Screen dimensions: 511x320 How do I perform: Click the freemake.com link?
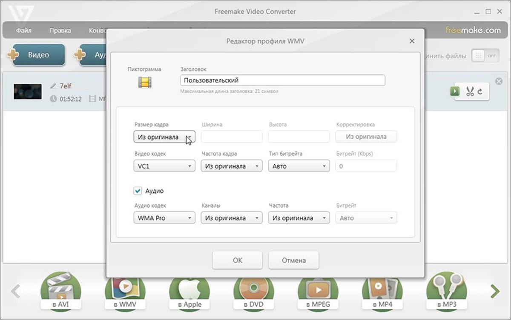click(x=473, y=30)
